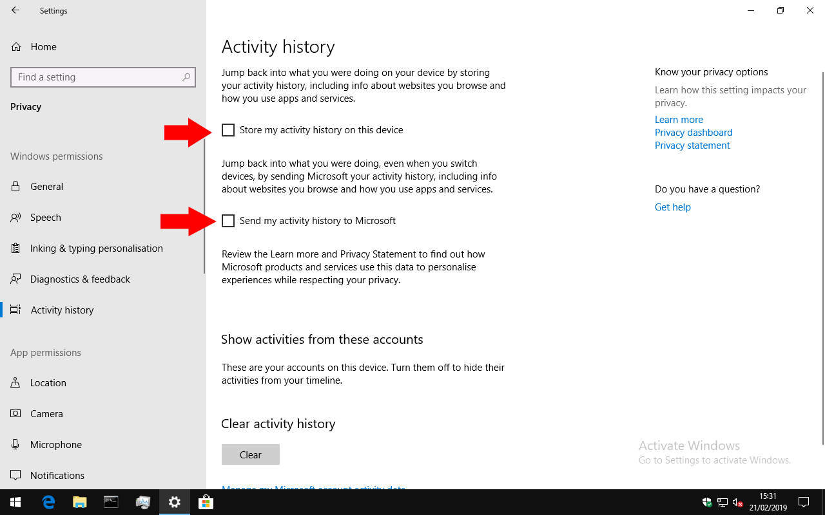
Task: Go back with the Settings back arrow
Action: 15,10
